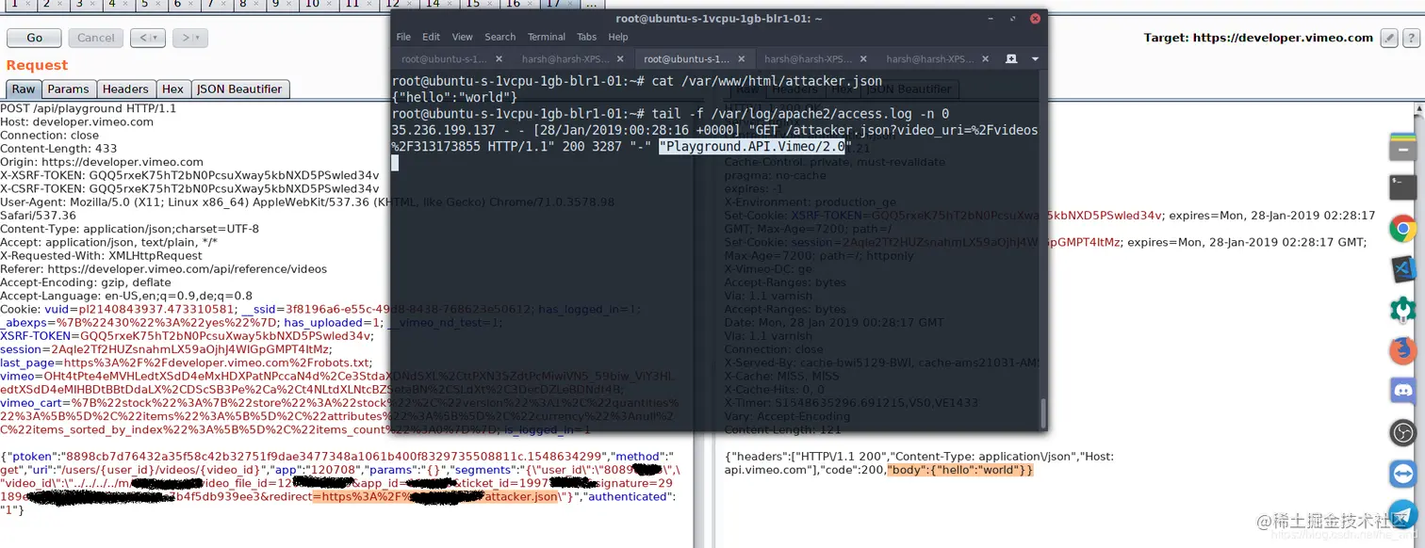This screenshot has height=548, width=1425.
Task: Click Go to send the request
Action: (x=34, y=38)
